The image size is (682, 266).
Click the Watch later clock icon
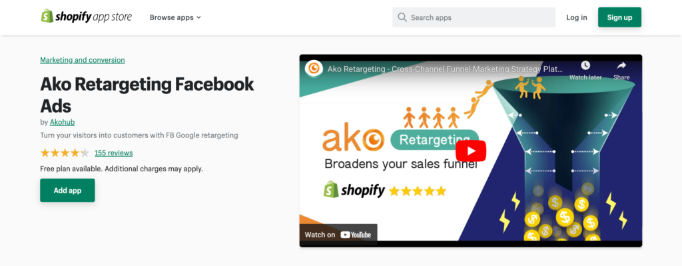pyautogui.click(x=585, y=65)
